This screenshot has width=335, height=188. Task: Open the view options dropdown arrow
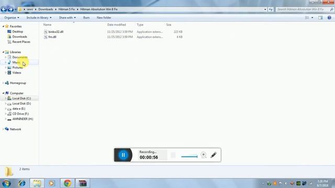pyautogui.click(x=312, y=18)
